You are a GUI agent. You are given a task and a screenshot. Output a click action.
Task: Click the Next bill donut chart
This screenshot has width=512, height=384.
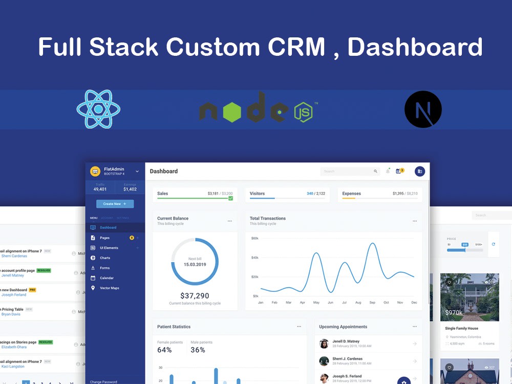pyautogui.click(x=195, y=262)
